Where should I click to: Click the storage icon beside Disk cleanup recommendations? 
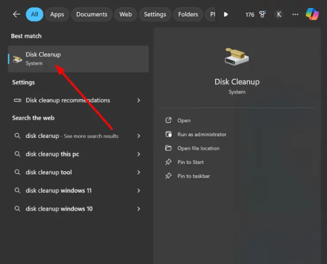click(x=17, y=100)
